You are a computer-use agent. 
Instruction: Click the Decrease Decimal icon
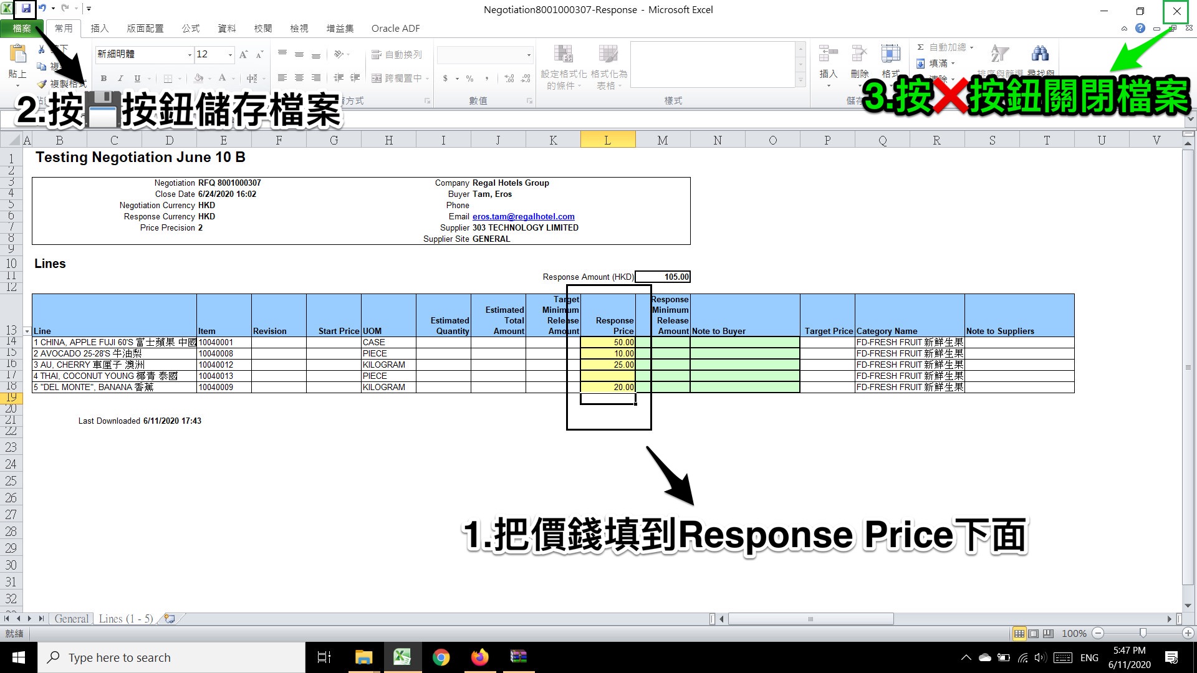pos(526,79)
